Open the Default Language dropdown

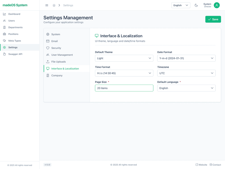tap(186, 88)
